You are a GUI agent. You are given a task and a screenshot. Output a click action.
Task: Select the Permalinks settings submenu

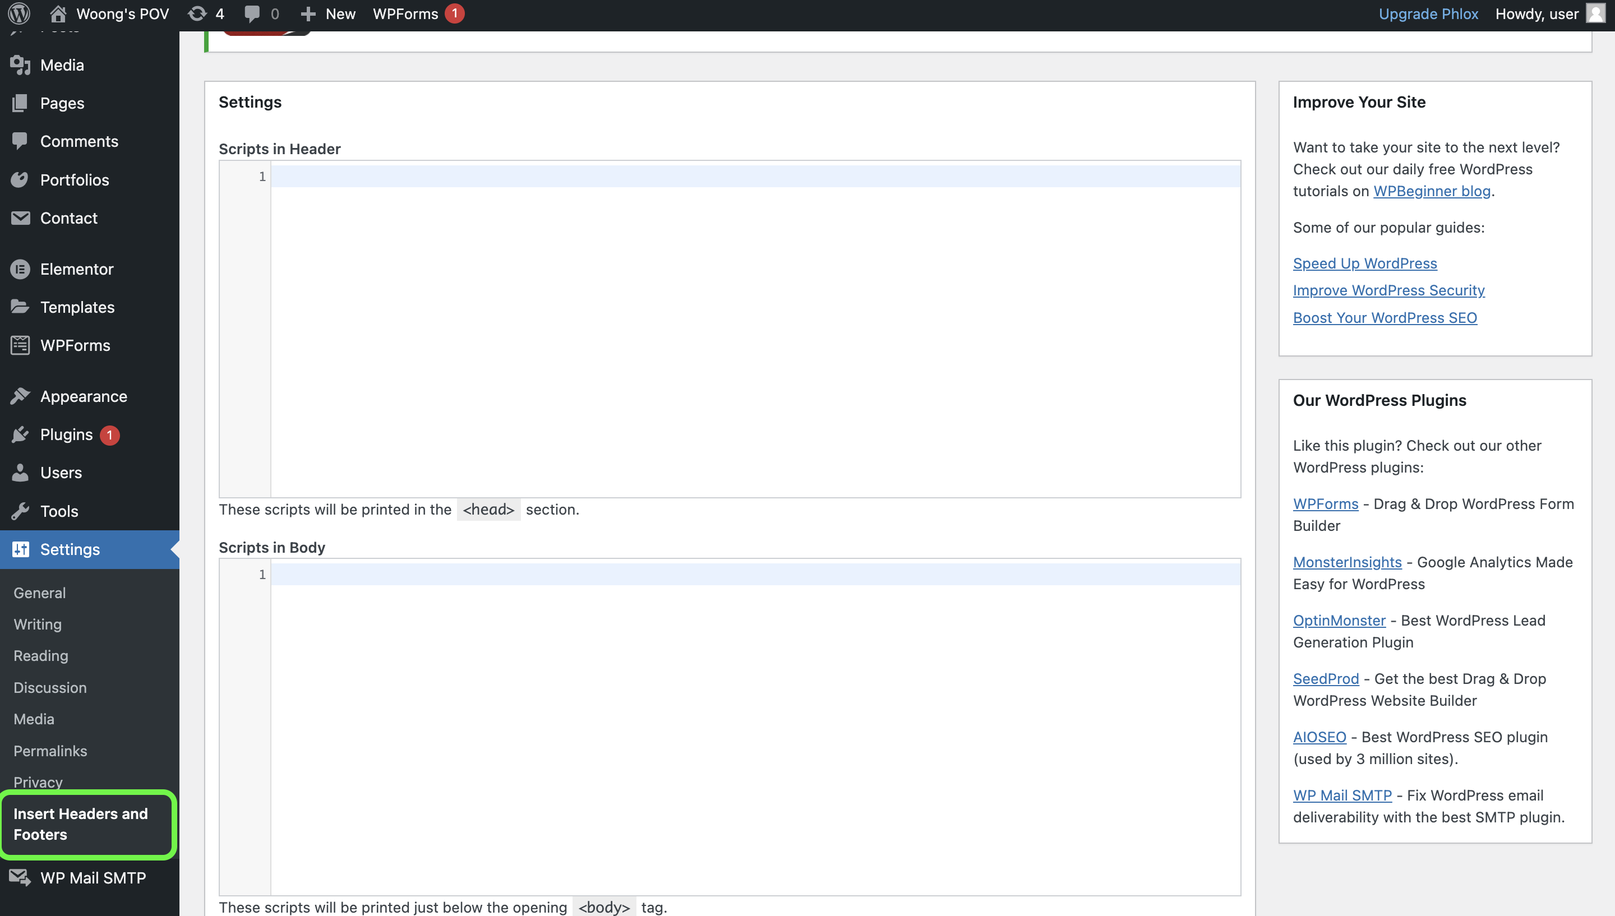pos(50,751)
